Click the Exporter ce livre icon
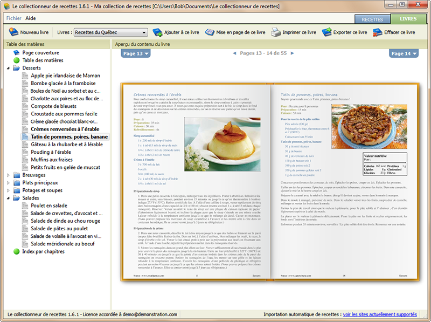The height and width of the screenshot is (322, 431). pyautogui.click(x=327, y=32)
